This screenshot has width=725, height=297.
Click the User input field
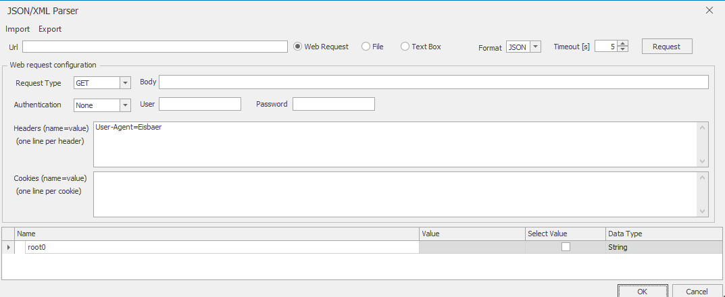point(200,105)
